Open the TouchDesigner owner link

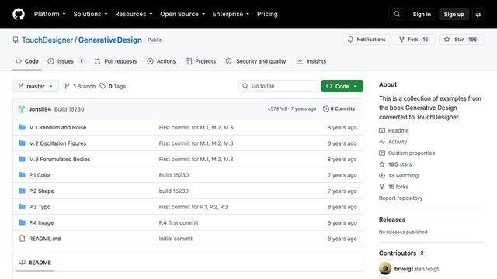point(47,40)
